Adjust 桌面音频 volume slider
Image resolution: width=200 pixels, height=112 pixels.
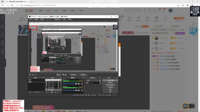tap(70, 90)
